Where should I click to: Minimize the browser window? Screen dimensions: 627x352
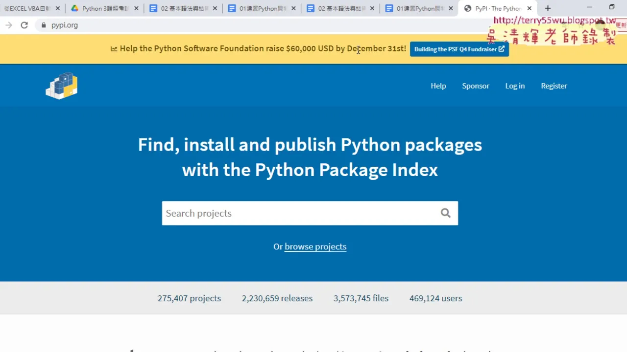pos(590,7)
